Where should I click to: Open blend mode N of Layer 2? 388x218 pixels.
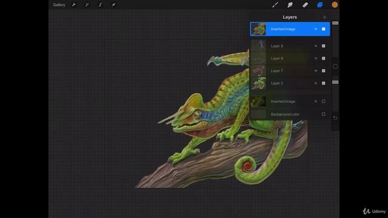coord(316,84)
